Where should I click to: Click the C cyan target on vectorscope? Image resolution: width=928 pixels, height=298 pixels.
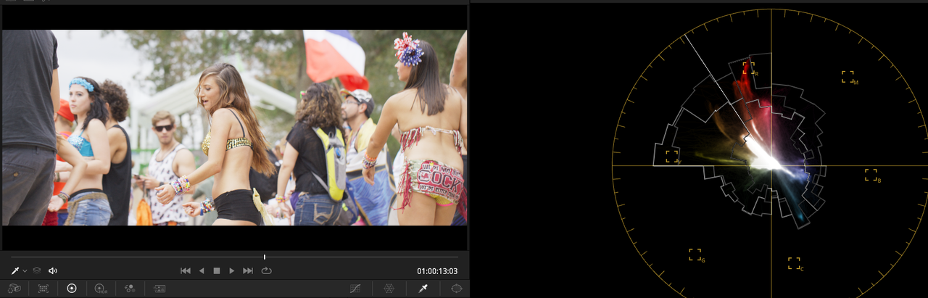tap(795, 263)
